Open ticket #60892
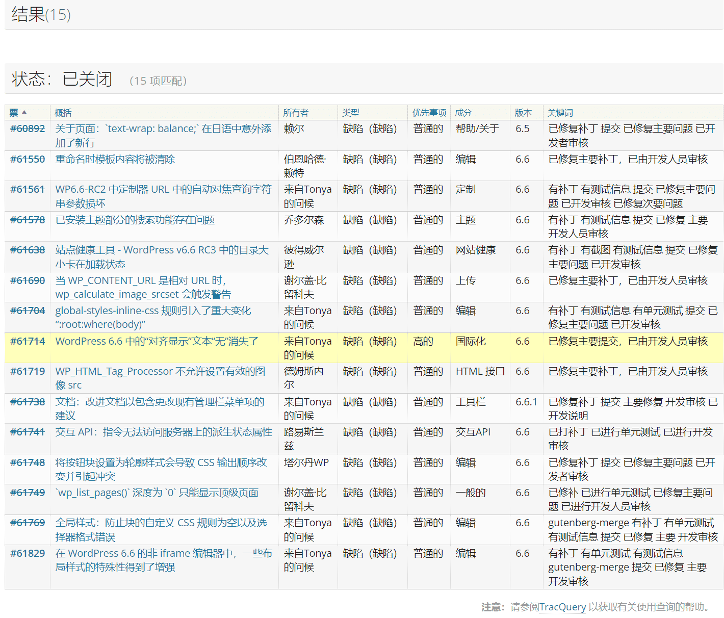This screenshot has width=724, height=618. tap(28, 128)
